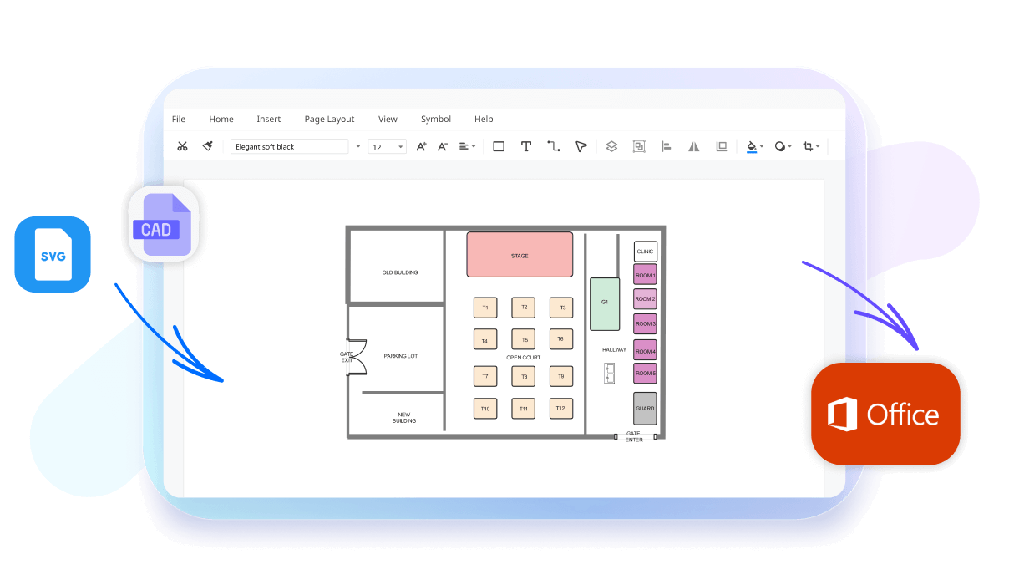This screenshot has height=585, width=1009.
Task: Open the Help menu
Action: (484, 119)
